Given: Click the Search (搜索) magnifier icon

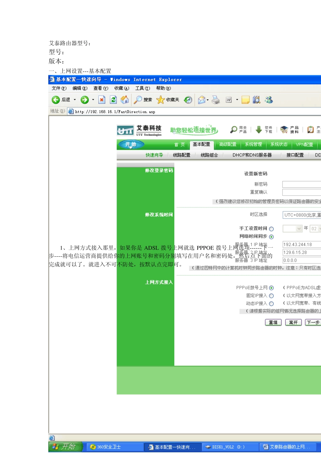Looking at the screenshot, I should (x=138, y=100).
